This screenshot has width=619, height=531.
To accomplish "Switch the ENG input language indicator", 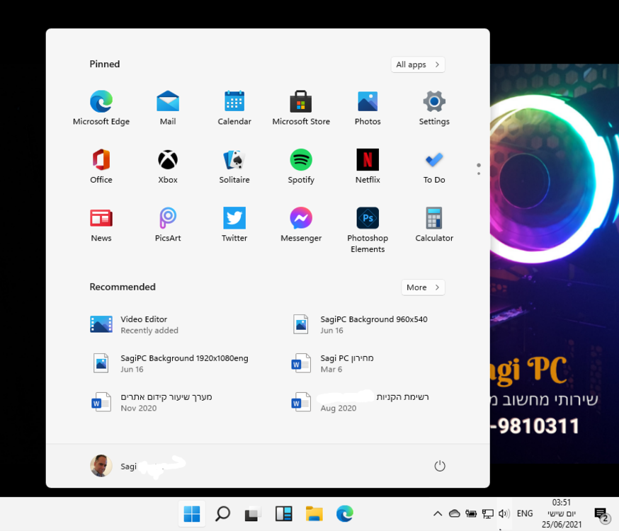I will (x=525, y=514).
